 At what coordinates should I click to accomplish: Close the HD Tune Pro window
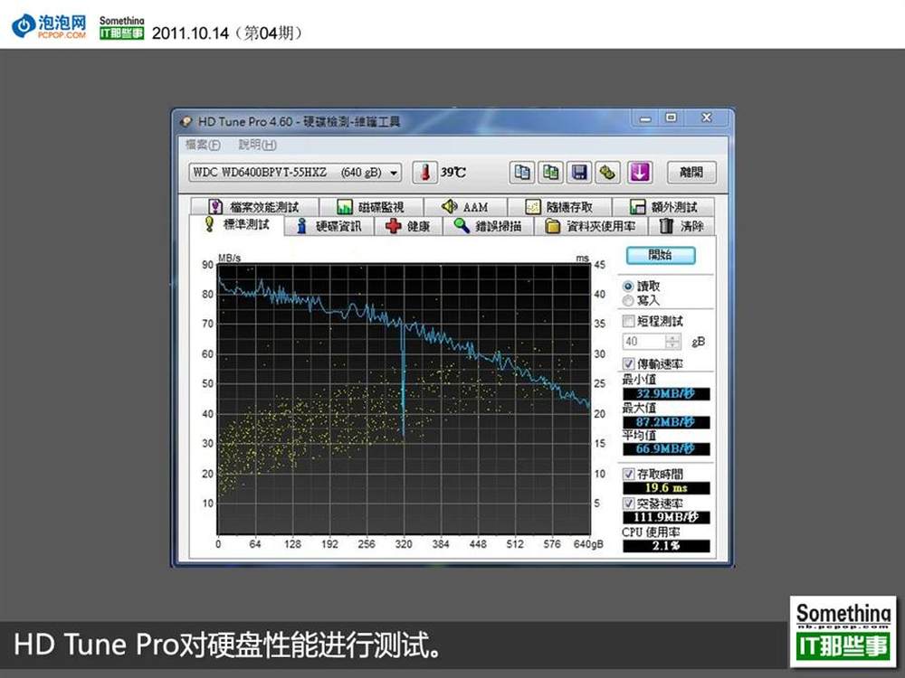[x=707, y=118]
